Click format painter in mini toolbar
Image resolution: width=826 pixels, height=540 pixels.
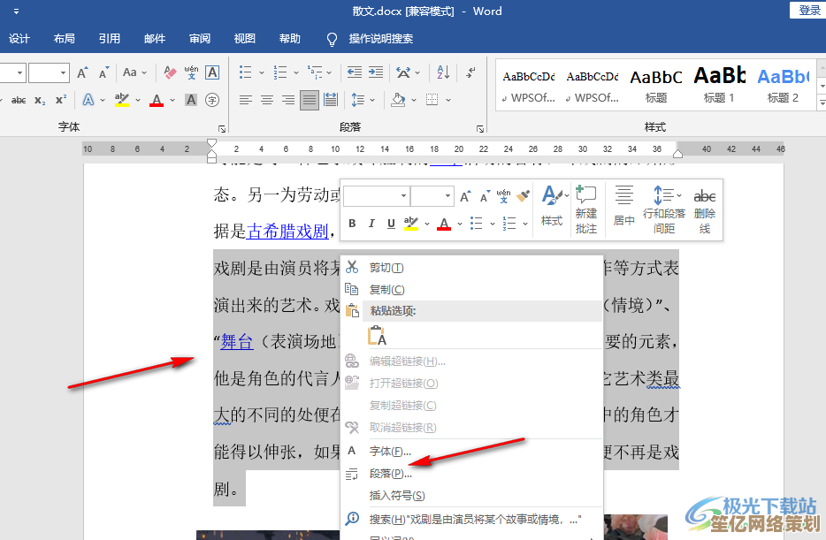(523, 196)
